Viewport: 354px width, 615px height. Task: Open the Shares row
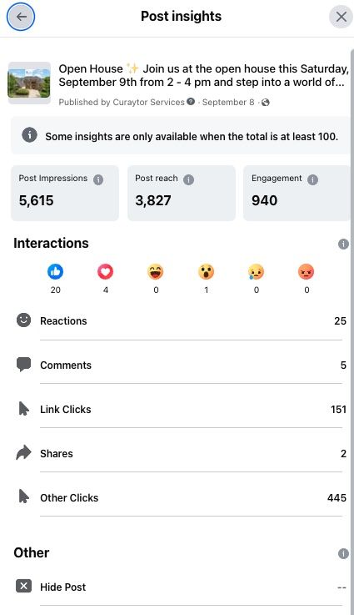(181, 453)
